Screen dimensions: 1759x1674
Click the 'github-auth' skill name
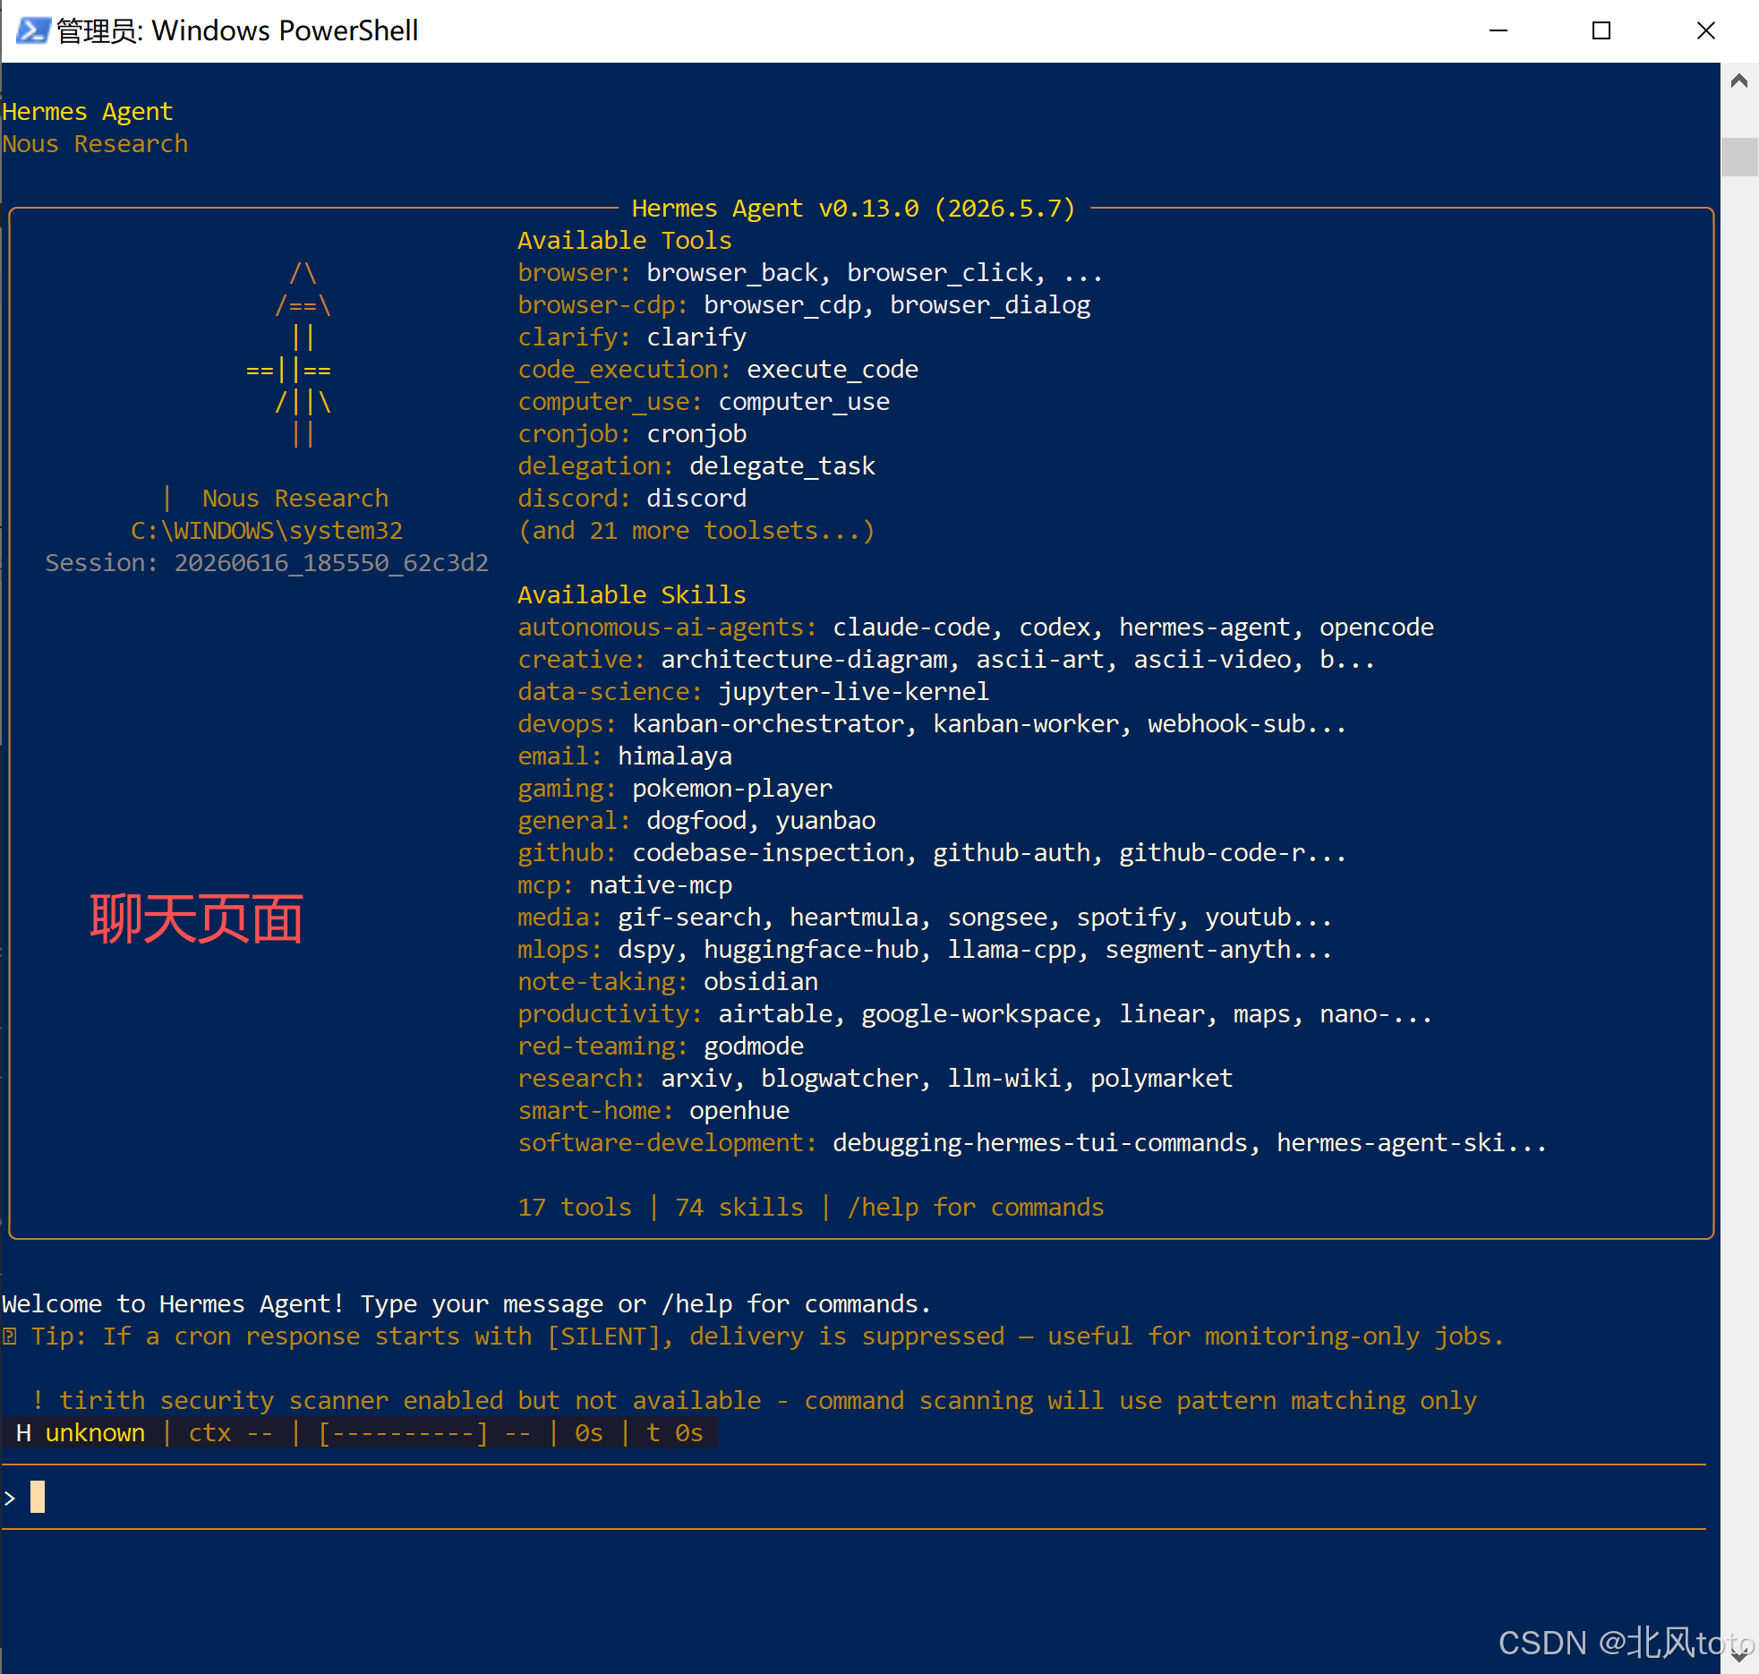(1012, 853)
